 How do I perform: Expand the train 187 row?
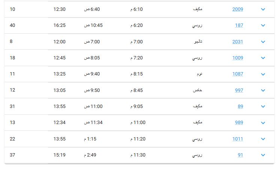pos(263,25)
